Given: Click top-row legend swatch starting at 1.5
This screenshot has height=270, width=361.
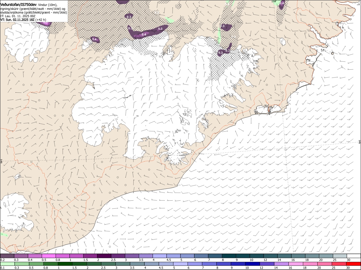Looking at the screenshot, I should (90, 256).
